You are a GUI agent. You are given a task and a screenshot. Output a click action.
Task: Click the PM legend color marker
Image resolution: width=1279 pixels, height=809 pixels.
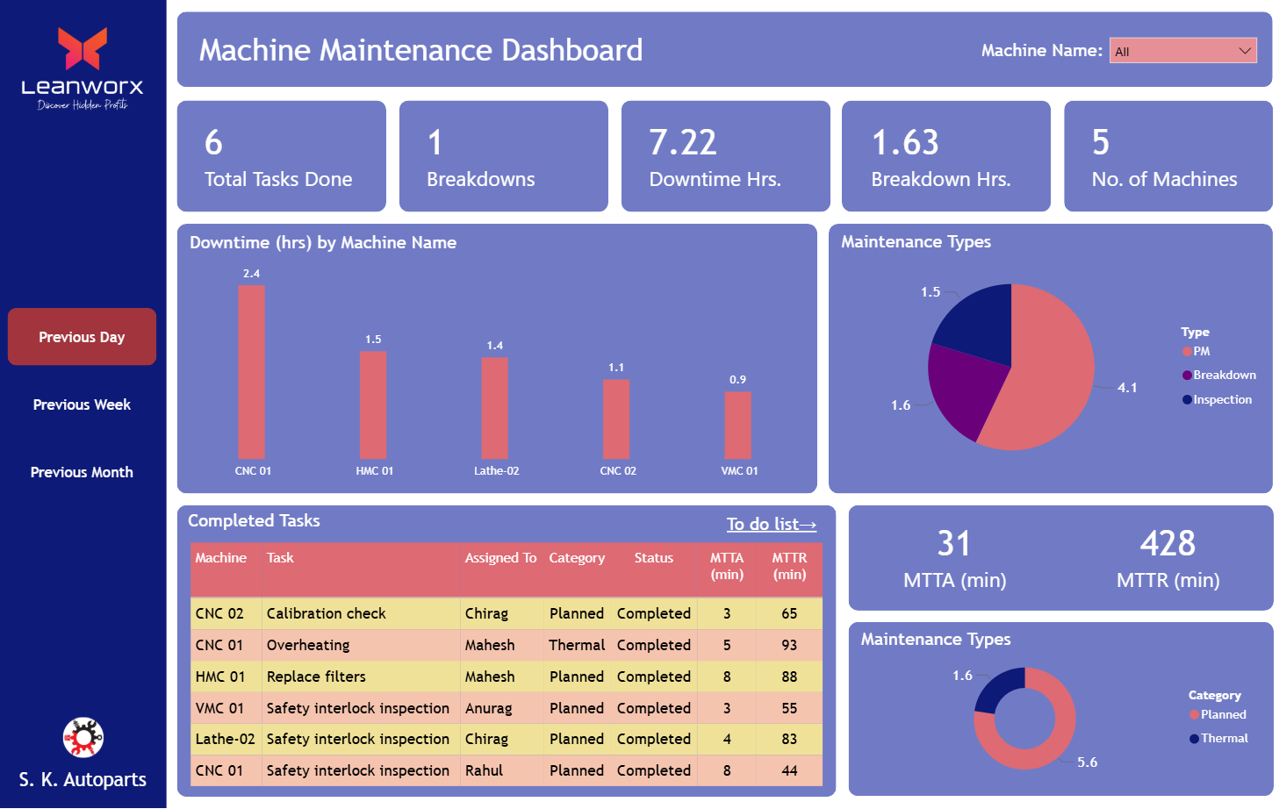(x=1187, y=352)
